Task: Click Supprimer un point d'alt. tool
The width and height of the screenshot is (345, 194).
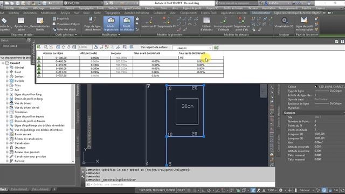Action: tap(241, 24)
